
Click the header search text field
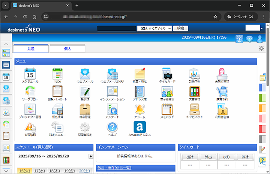point(116,28)
